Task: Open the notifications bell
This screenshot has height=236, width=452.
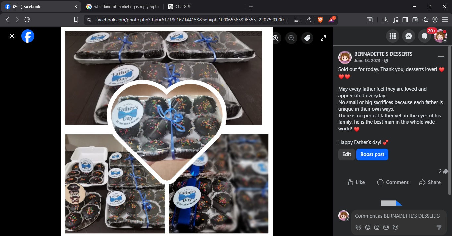Action: pos(425,36)
